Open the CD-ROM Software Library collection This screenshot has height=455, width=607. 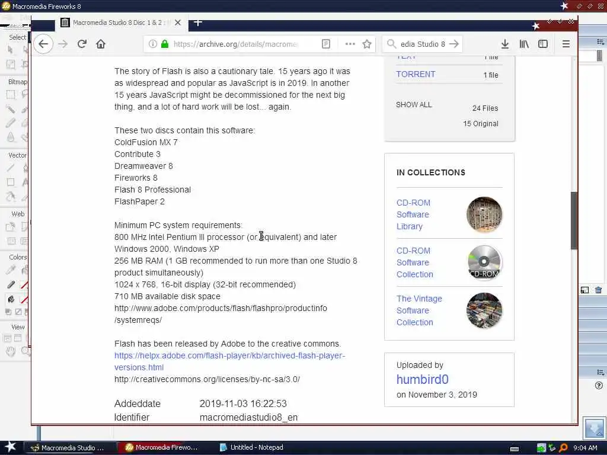[x=413, y=214]
